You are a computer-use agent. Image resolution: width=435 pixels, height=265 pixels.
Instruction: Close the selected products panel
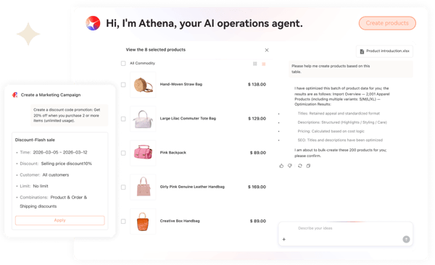coord(267,50)
